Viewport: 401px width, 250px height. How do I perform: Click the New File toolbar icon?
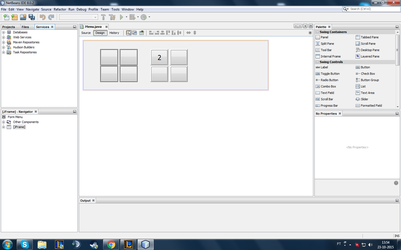coord(6,17)
